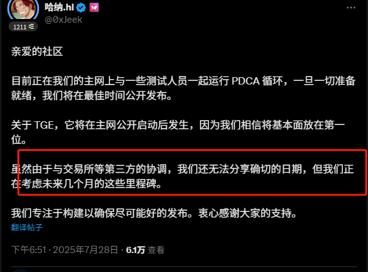Click the phrase 我们将在最佳时间公开发布

click(x=105, y=96)
